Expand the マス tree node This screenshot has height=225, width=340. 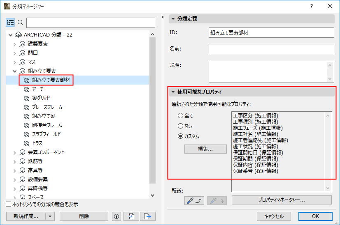(14, 62)
